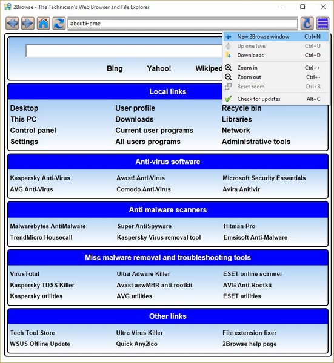Open Ultra Adware Killer link
The height and width of the screenshot is (363, 334).
pyautogui.click(x=143, y=274)
